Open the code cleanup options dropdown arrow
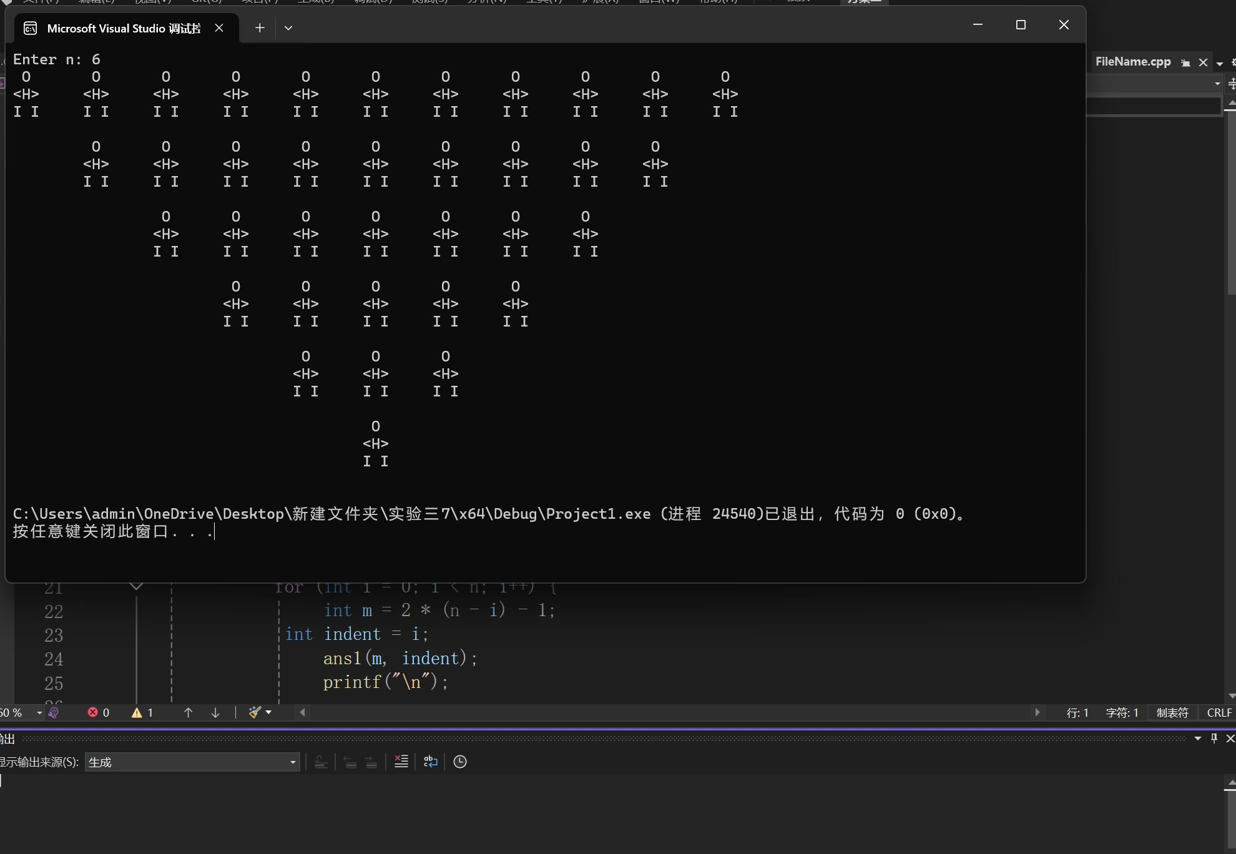 268,712
